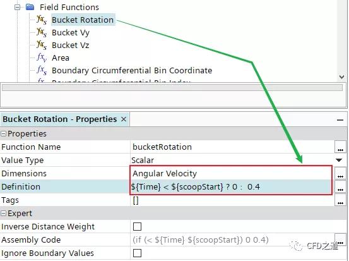
Task: Click the Bucket Rotation scalar function icon
Action: pos(42,20)
